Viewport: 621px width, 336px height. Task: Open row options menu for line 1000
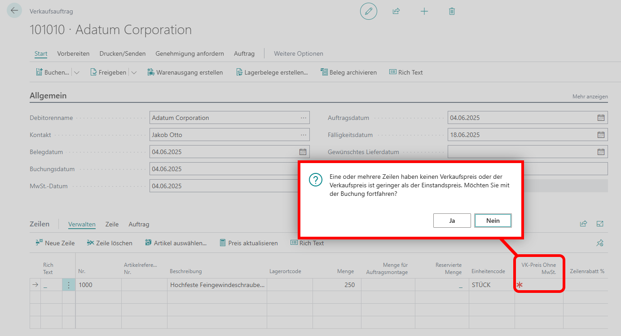69,285
